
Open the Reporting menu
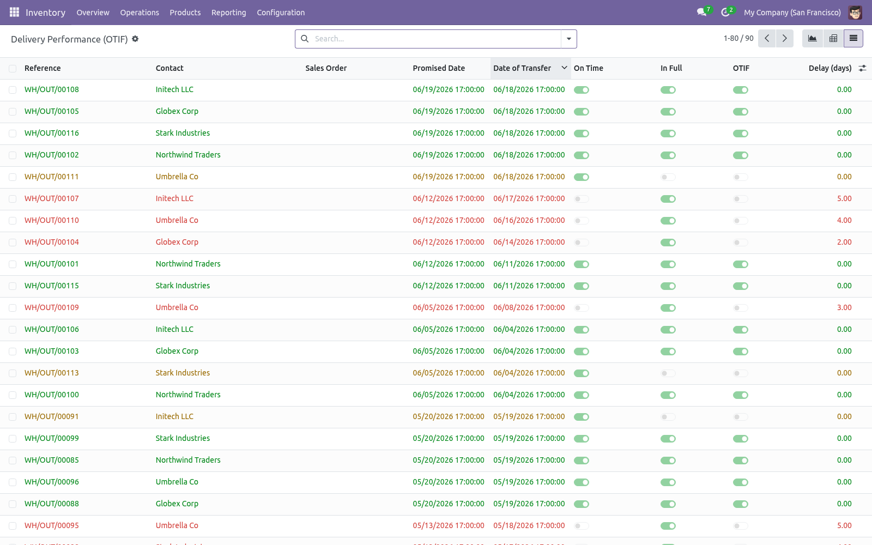[x=229, y=12]
